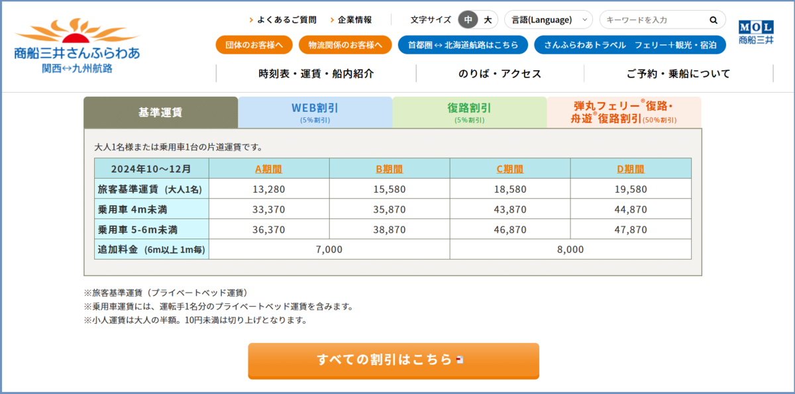Open the D期間 link
Screen dimensions: 795x394
pos(630,169)
